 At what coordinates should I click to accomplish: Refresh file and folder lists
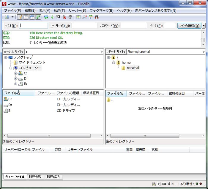tap(46, 17)
